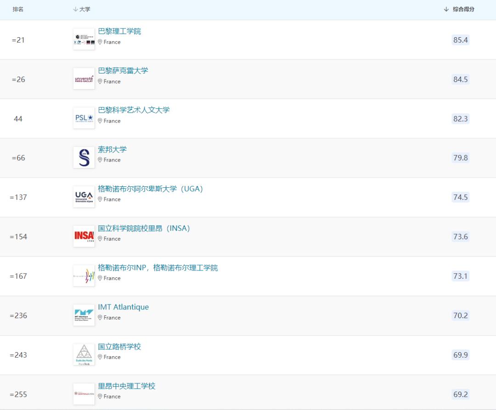Open the 国立路桥学校 link

click(119, 347)
